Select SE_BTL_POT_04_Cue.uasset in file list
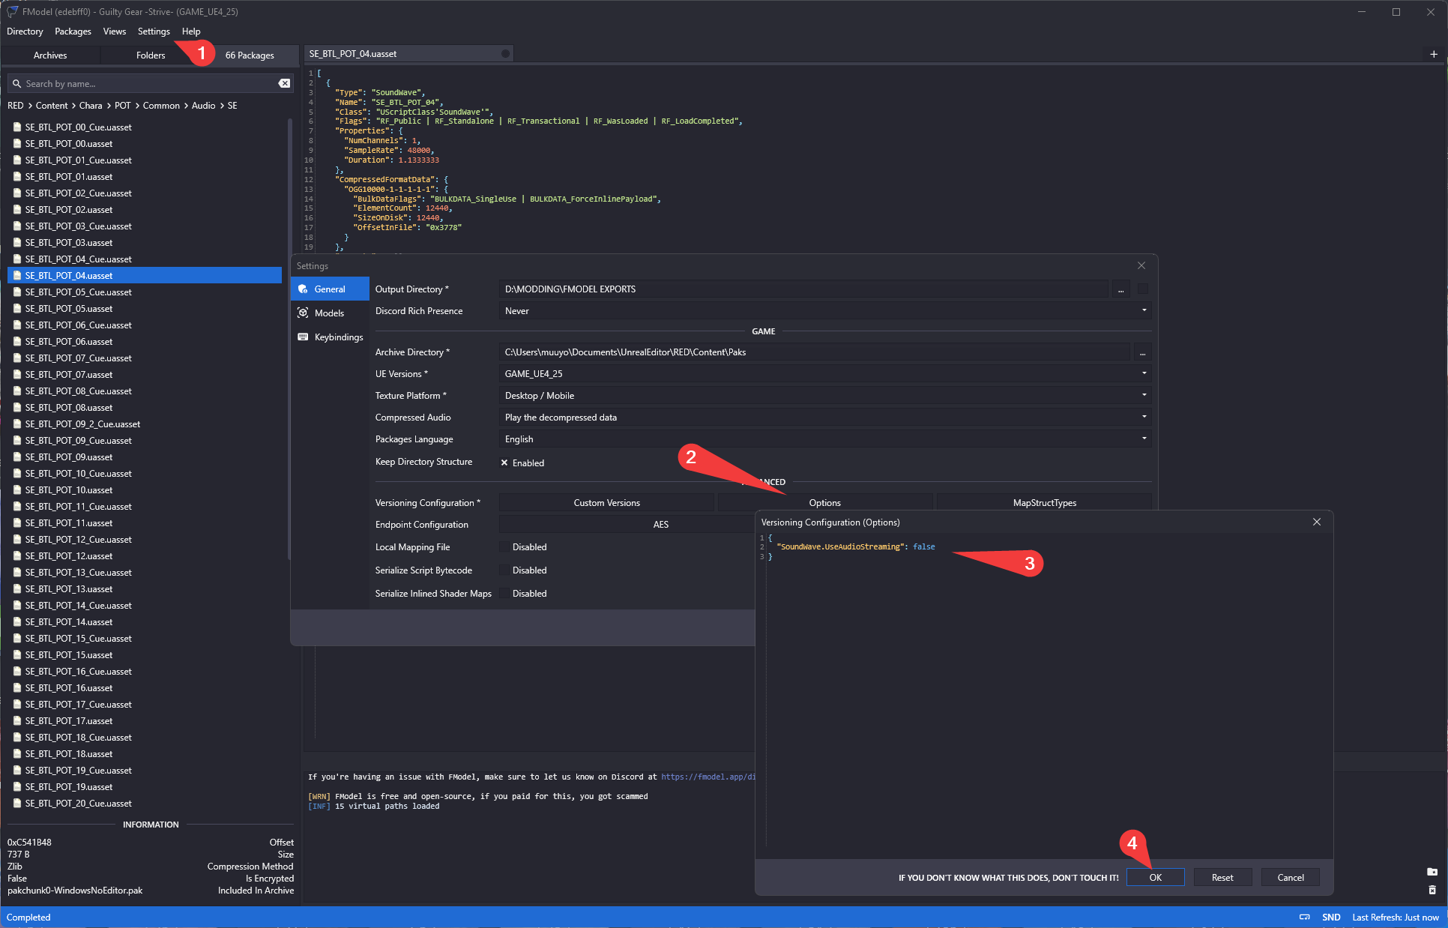The width and height of the screenshot is (1448, 928). 145,259
